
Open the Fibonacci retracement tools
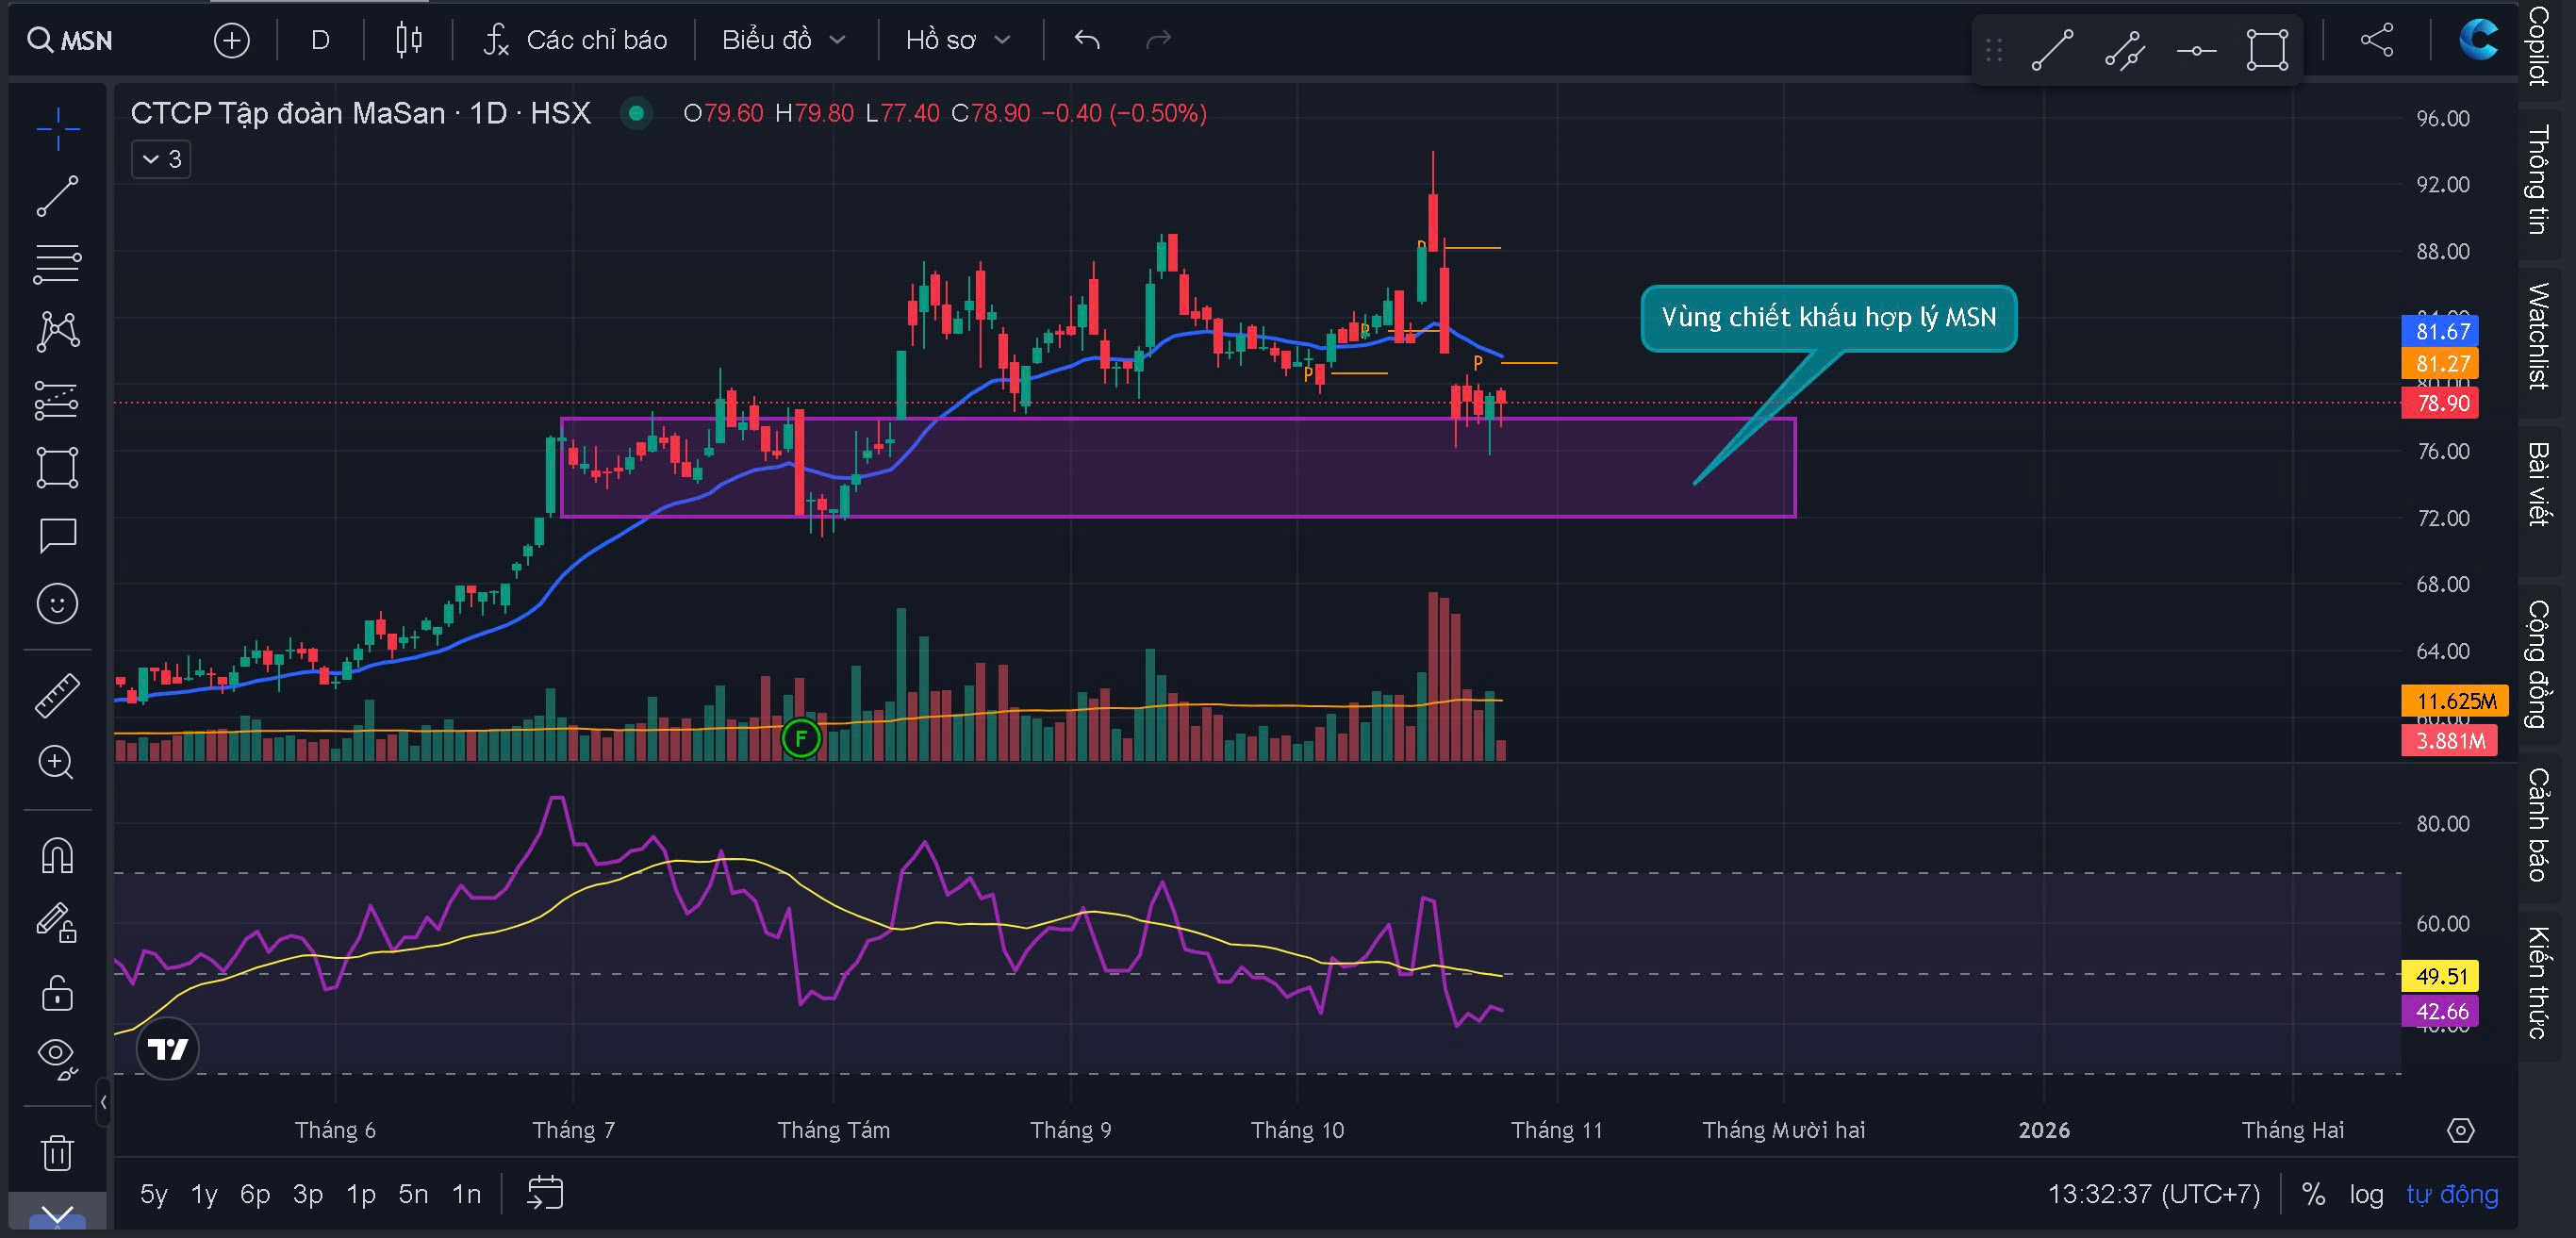(57, 263)
